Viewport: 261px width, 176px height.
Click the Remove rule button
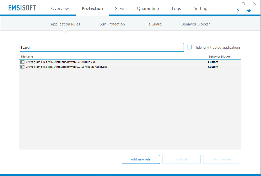pyautogui.click(x=222, y=159)
